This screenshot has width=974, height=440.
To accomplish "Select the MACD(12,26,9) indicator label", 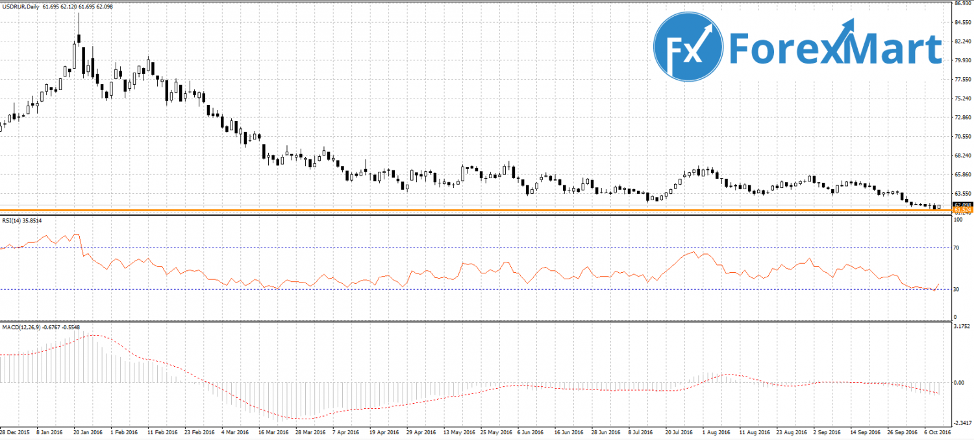I will (x=21, y=327).
